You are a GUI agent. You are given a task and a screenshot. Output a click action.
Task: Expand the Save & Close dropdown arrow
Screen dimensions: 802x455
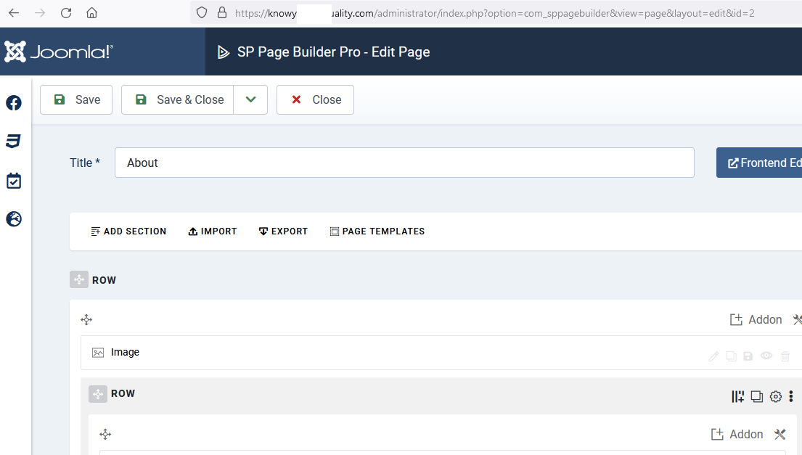250,100
